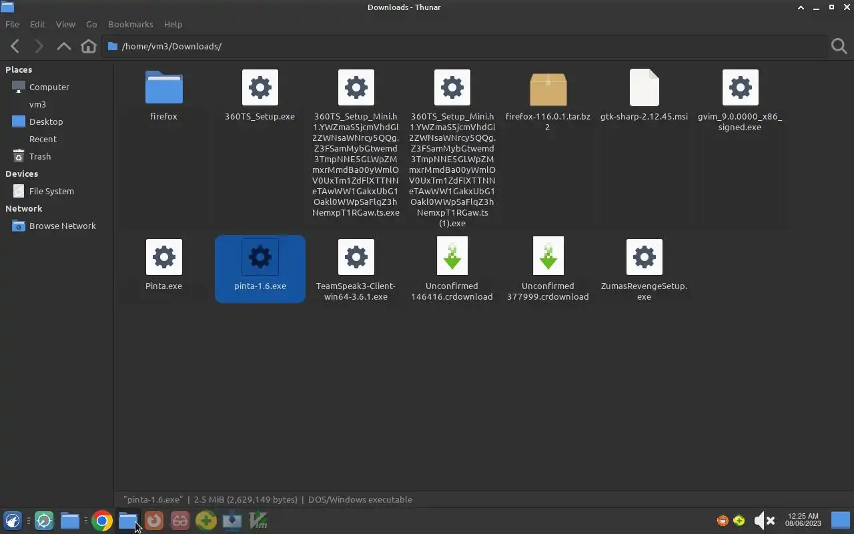
Task: Click the download arrow taskbar icon
Action: click(x=232, y=521)
